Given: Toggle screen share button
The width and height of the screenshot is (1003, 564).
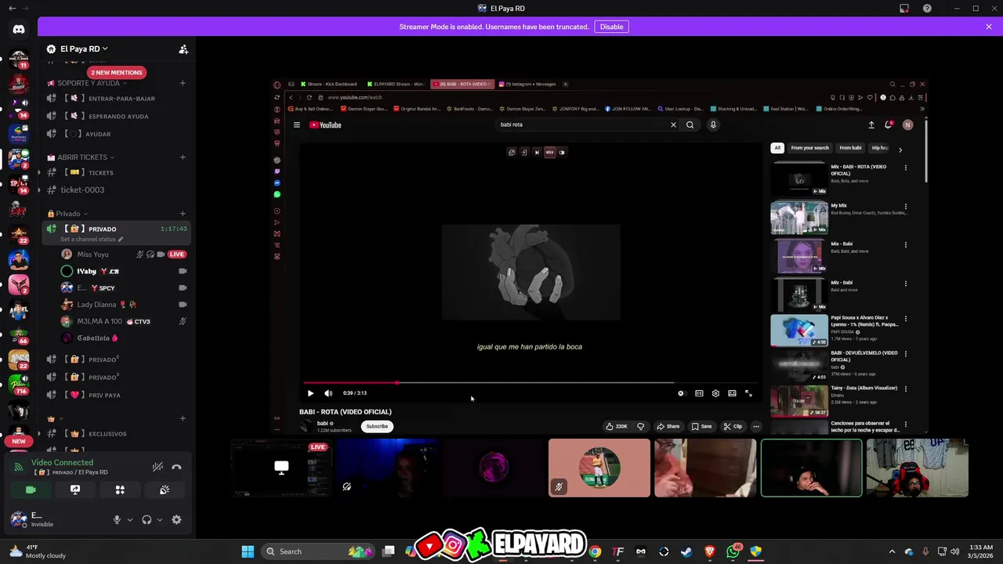Looking at the screenshot, I should (75, 490).
